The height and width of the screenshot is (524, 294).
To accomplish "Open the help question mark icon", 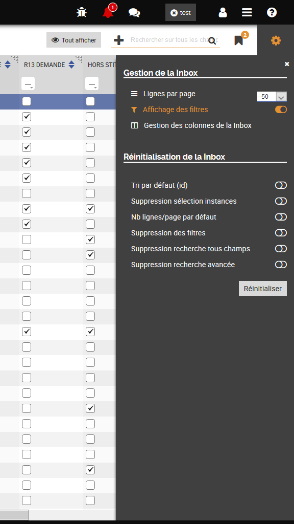I will click(272, 13).
